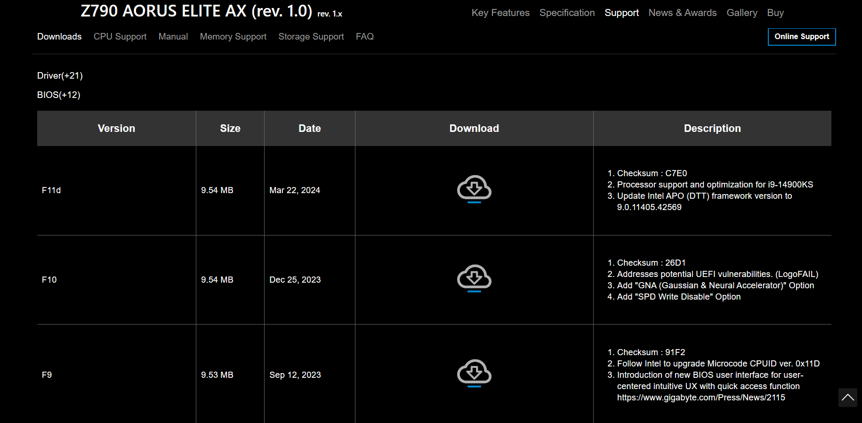Click the Download column header
862x423 pixels.
point(474,128)
